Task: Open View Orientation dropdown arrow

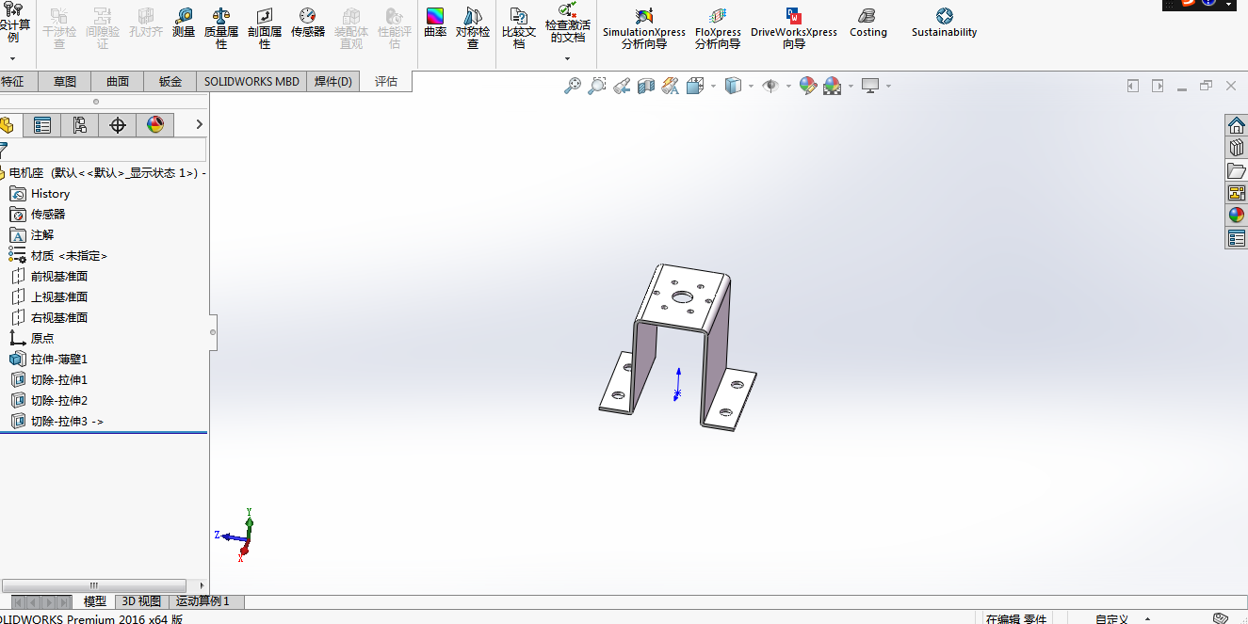Action: point(713,87)
